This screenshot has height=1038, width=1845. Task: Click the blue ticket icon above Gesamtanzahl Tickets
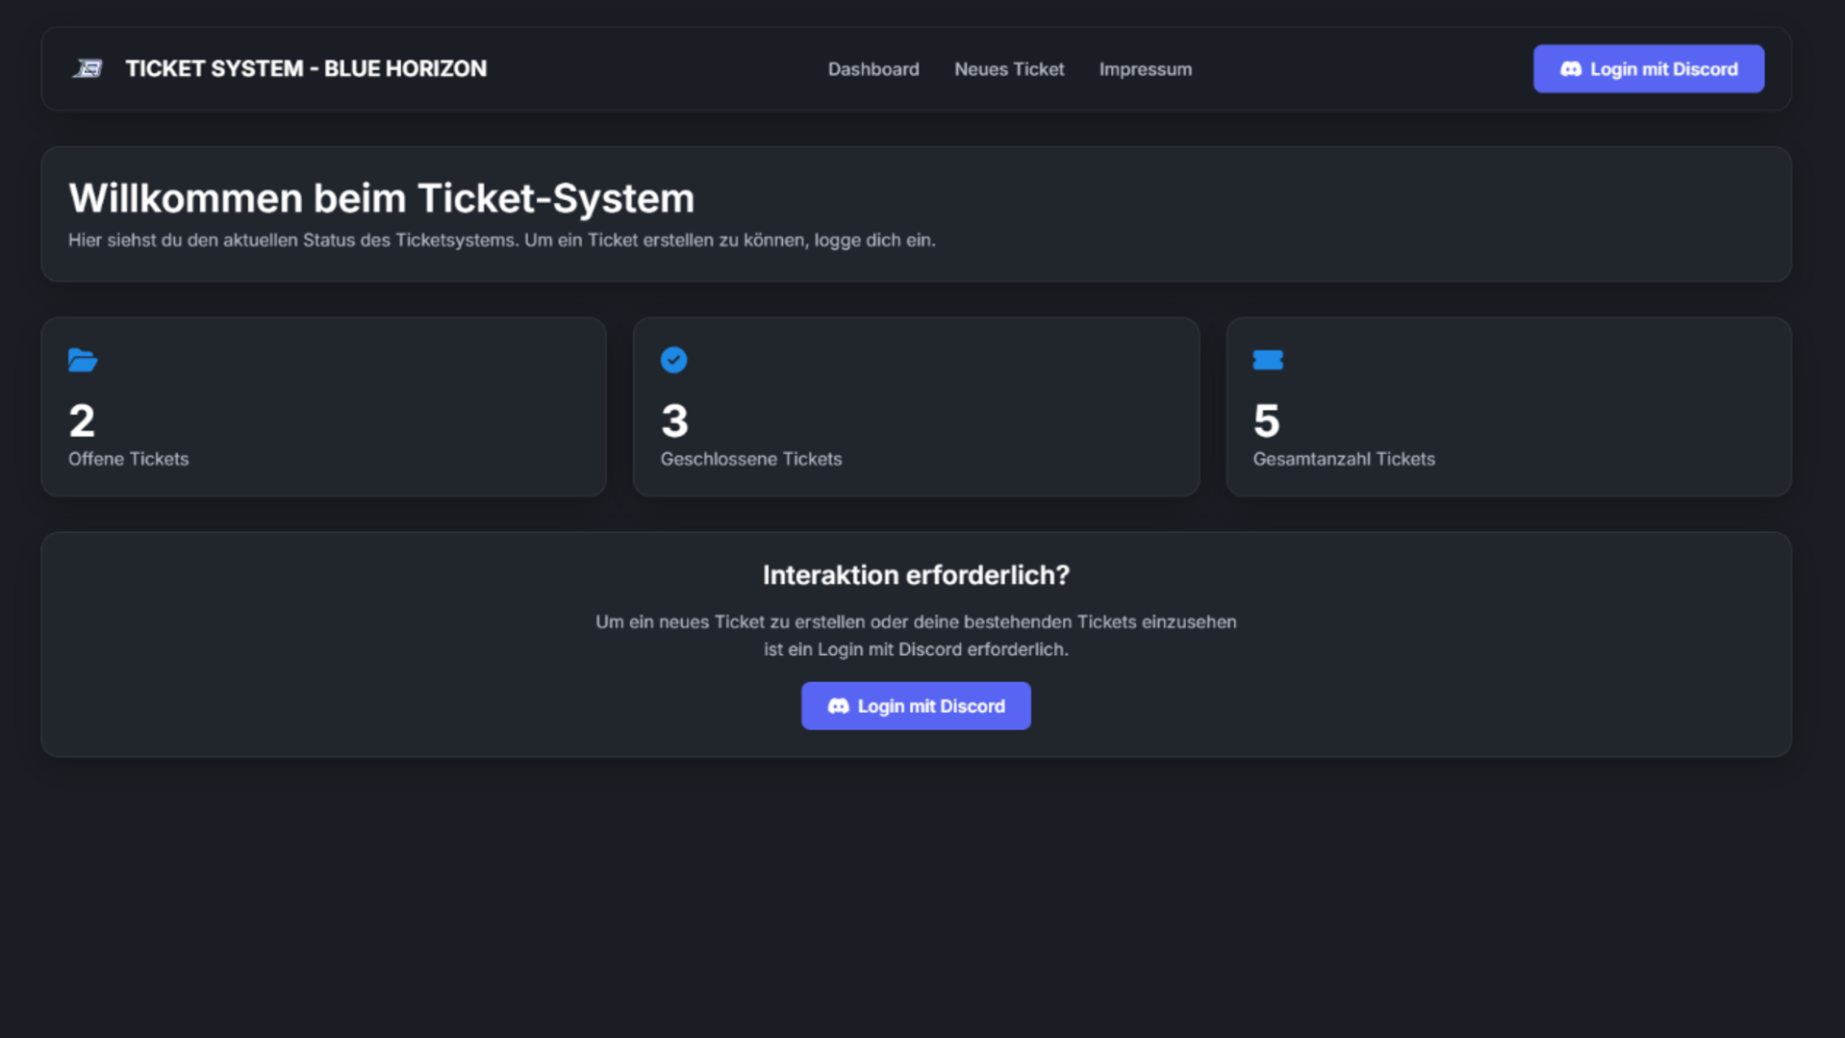(x=1267, y=360)
